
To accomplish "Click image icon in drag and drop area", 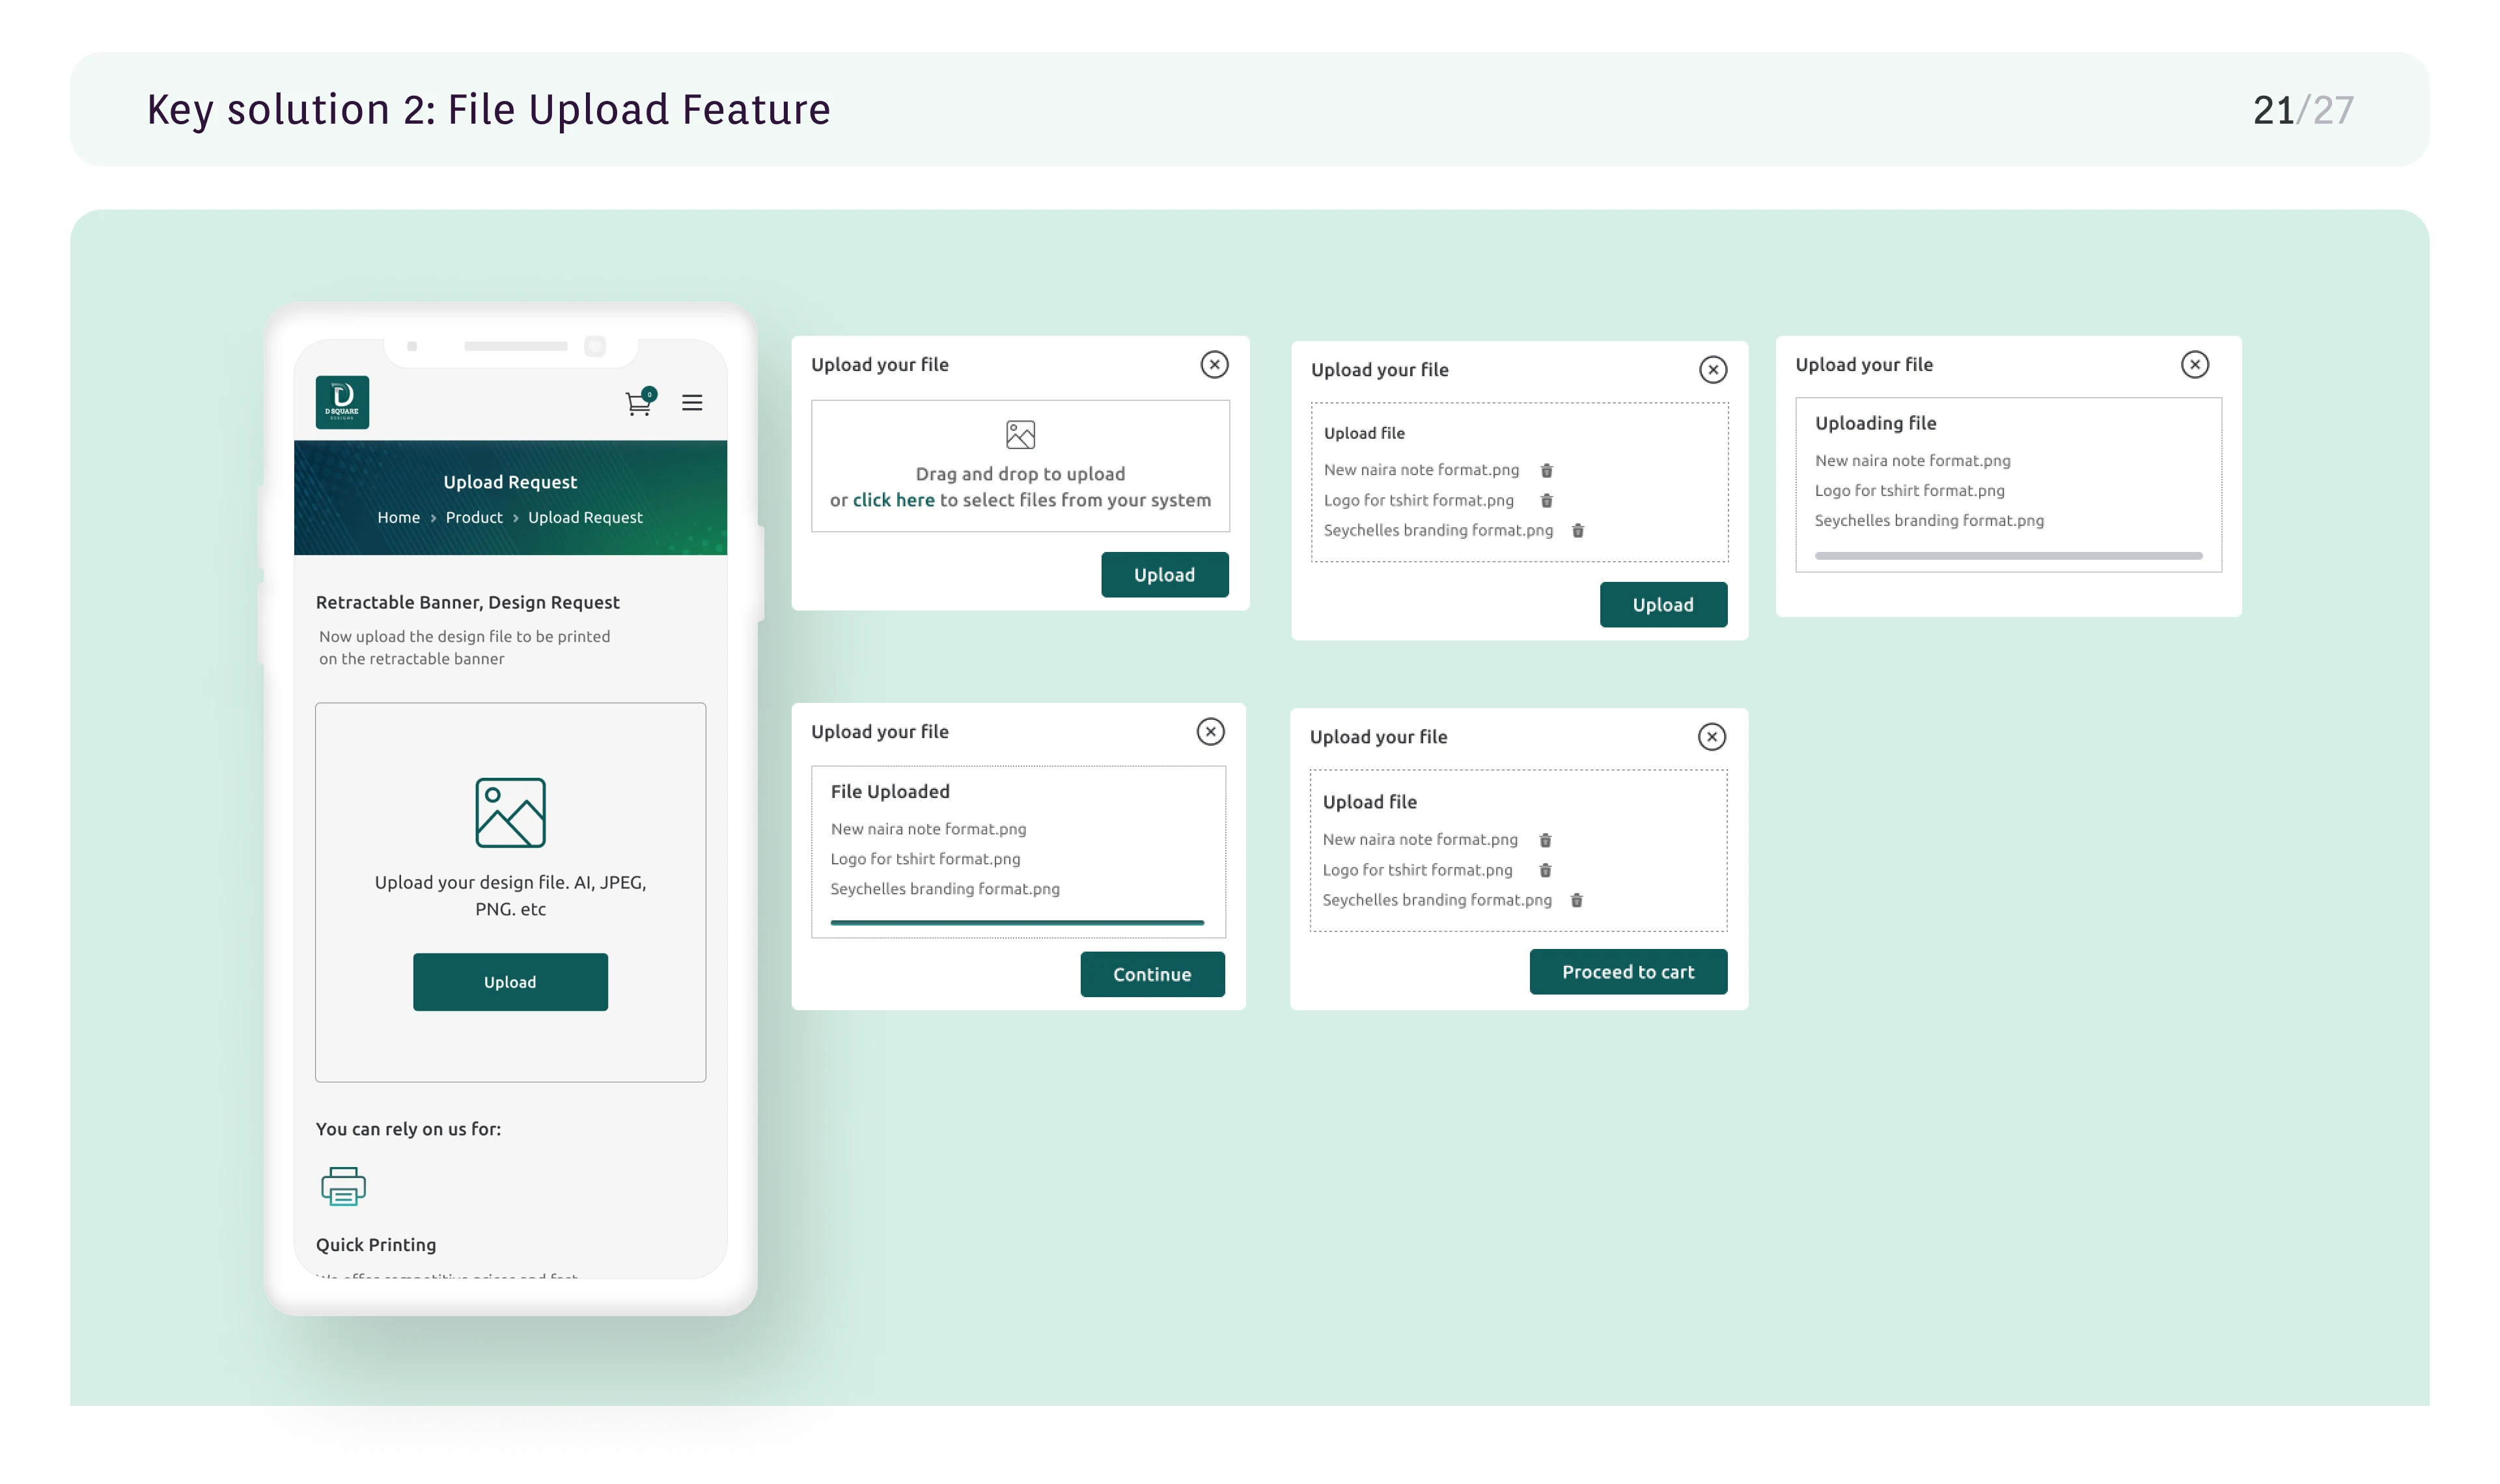I will click(x=1020, y=434).
